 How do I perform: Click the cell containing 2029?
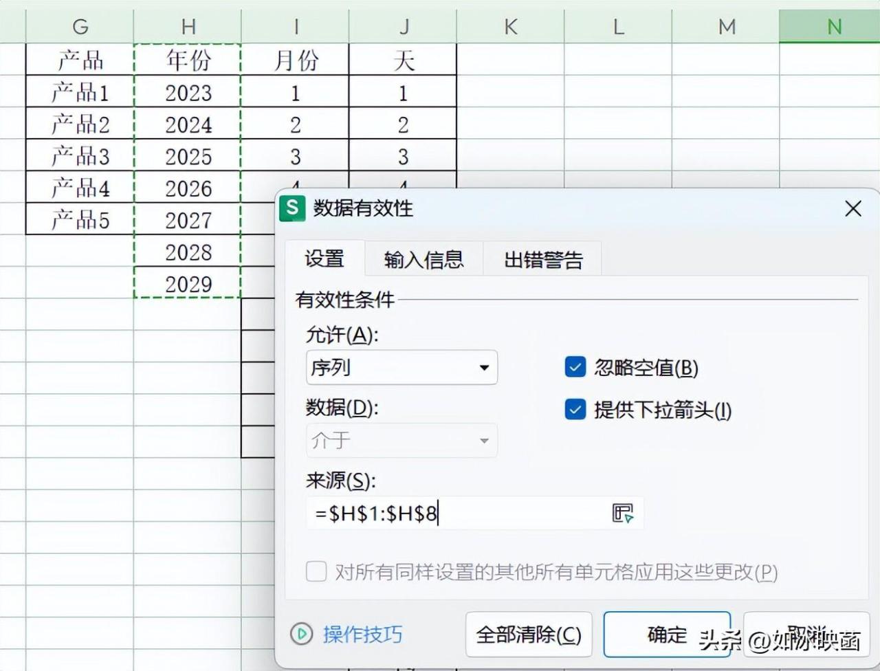click(188, 283)
